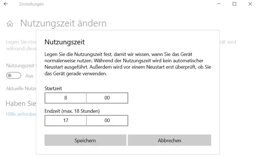Screen dimensions: 256x164
Task: Click the Startzeit label
Action: point(53,88)
